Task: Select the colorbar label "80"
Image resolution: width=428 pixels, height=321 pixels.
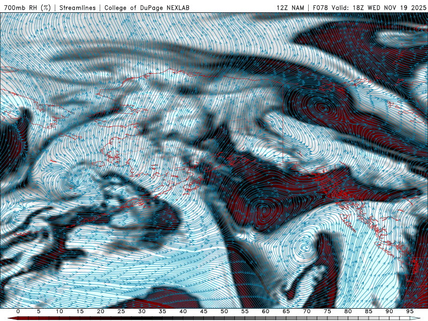Action: [x=348, y=311]
